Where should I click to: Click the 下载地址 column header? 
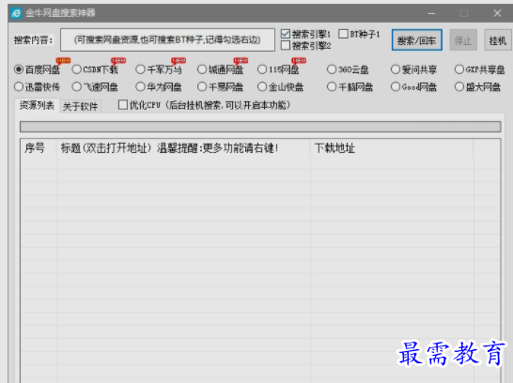392,148
